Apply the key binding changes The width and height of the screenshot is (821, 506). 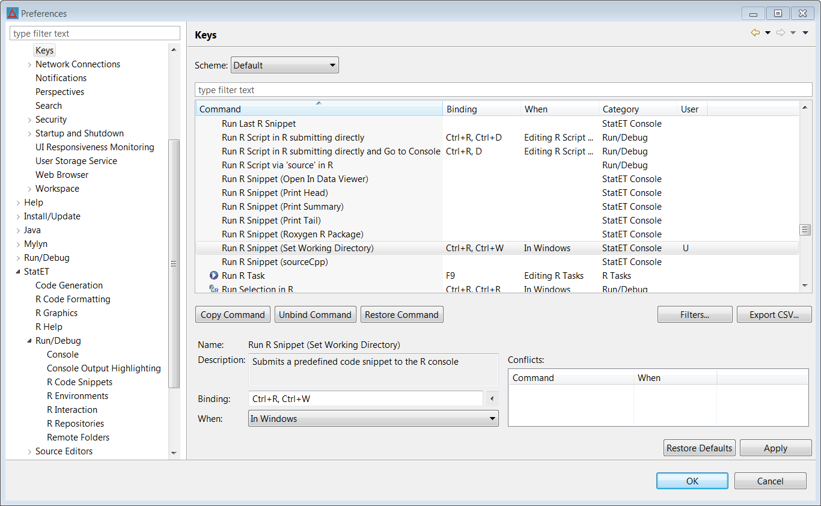(x=776, y=448)
